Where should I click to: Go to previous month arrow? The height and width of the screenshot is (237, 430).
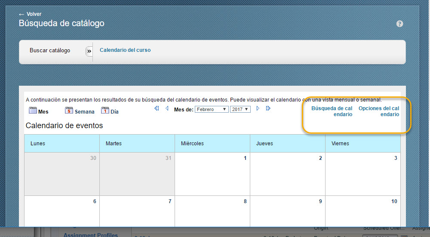[x=167, y=108]
